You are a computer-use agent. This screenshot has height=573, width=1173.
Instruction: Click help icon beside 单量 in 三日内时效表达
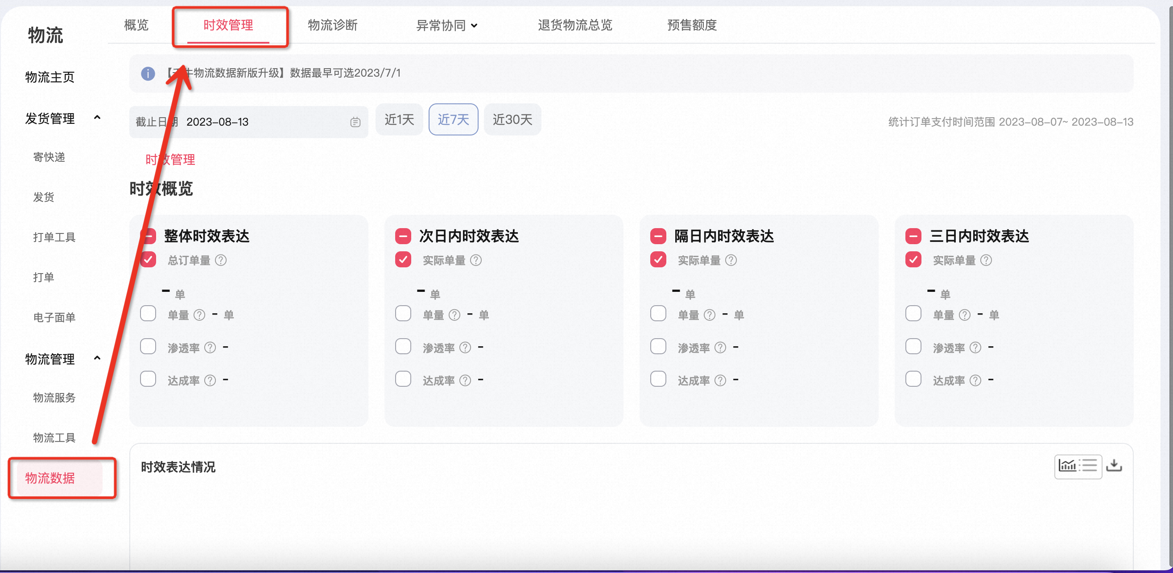click(x=964, y=315)
